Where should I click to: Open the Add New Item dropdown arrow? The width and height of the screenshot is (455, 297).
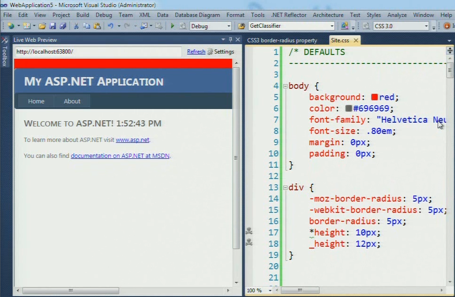[34, 26]
